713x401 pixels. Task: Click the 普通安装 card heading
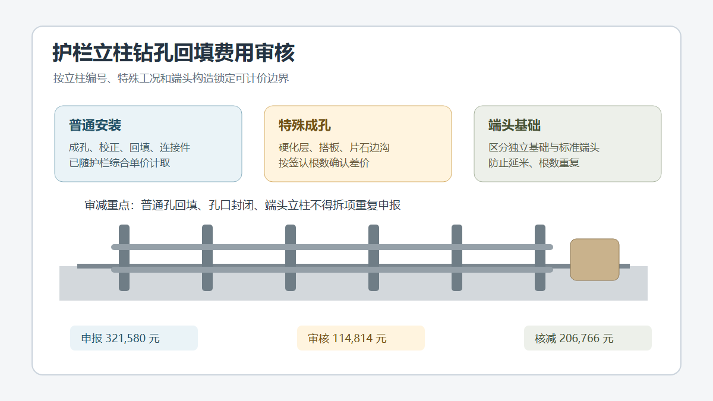click(95, 125)
